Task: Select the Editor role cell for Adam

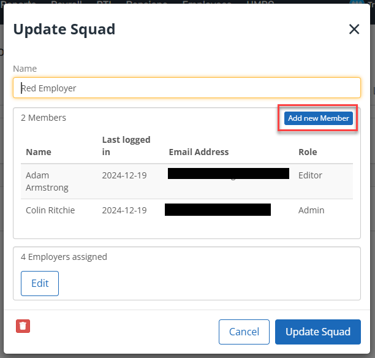Action: [310, 175]
